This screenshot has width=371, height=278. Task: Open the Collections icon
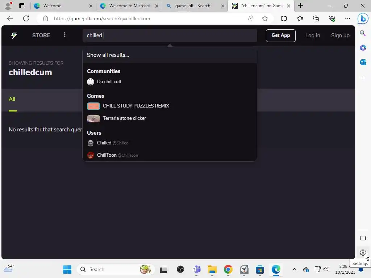(x=316, y=18)
